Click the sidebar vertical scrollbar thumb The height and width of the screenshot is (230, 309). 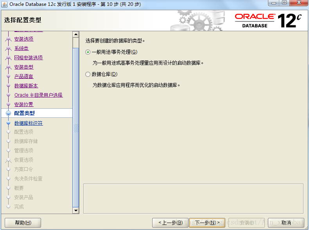pyautogui.click(x=76, y=127)
